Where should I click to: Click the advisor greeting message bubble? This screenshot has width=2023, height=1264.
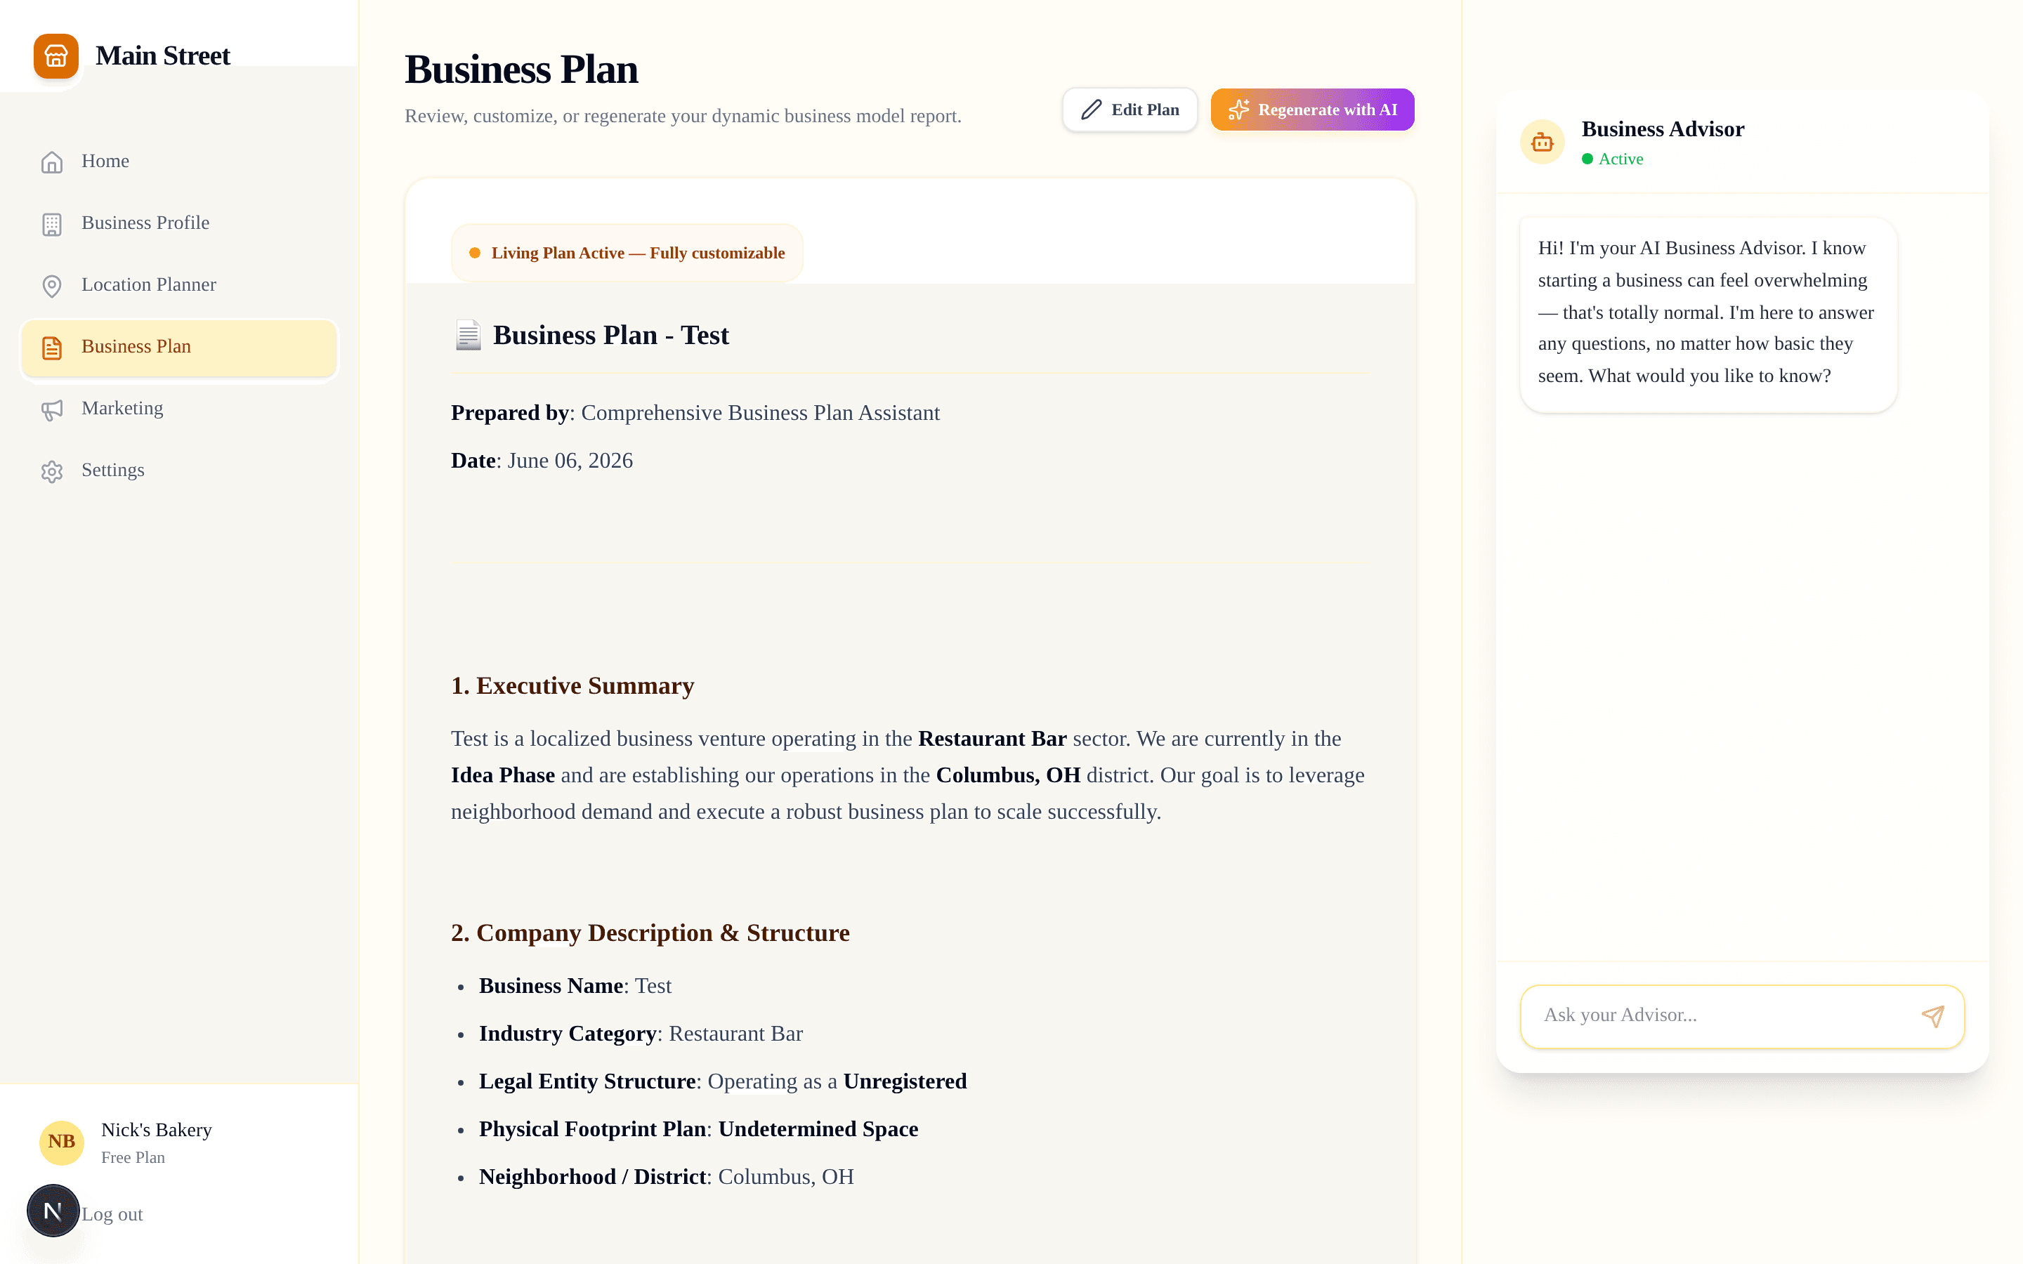pos(1709,315)
